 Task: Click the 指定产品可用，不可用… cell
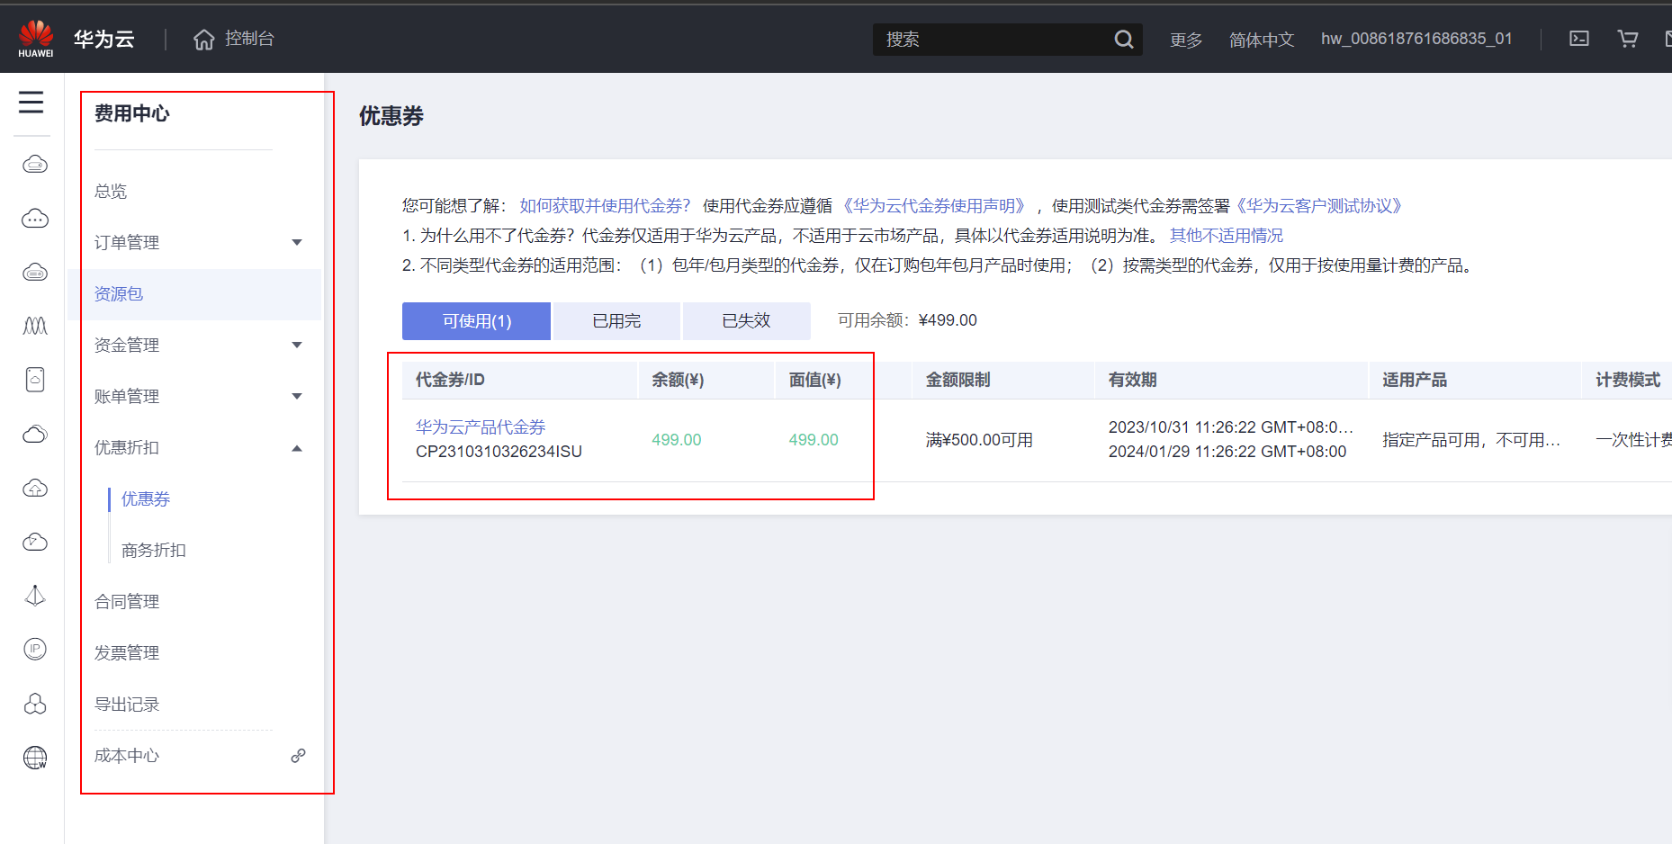tap(1471, 440)
